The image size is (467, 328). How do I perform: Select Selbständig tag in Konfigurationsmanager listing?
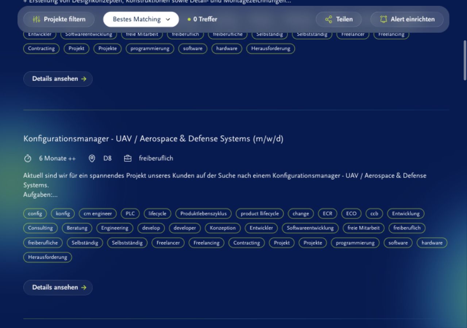click(85, 243)
